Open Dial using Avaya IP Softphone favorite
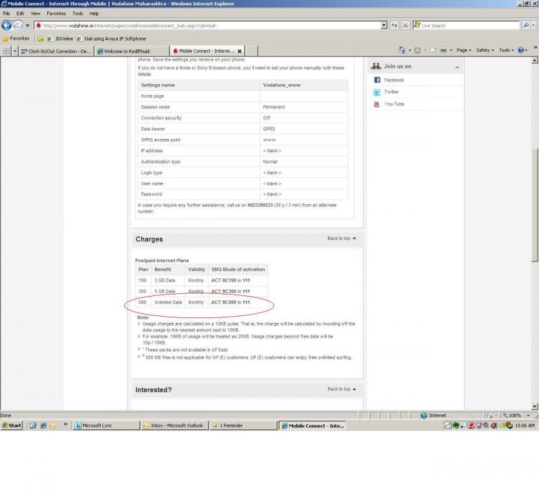 pos(111,39)
